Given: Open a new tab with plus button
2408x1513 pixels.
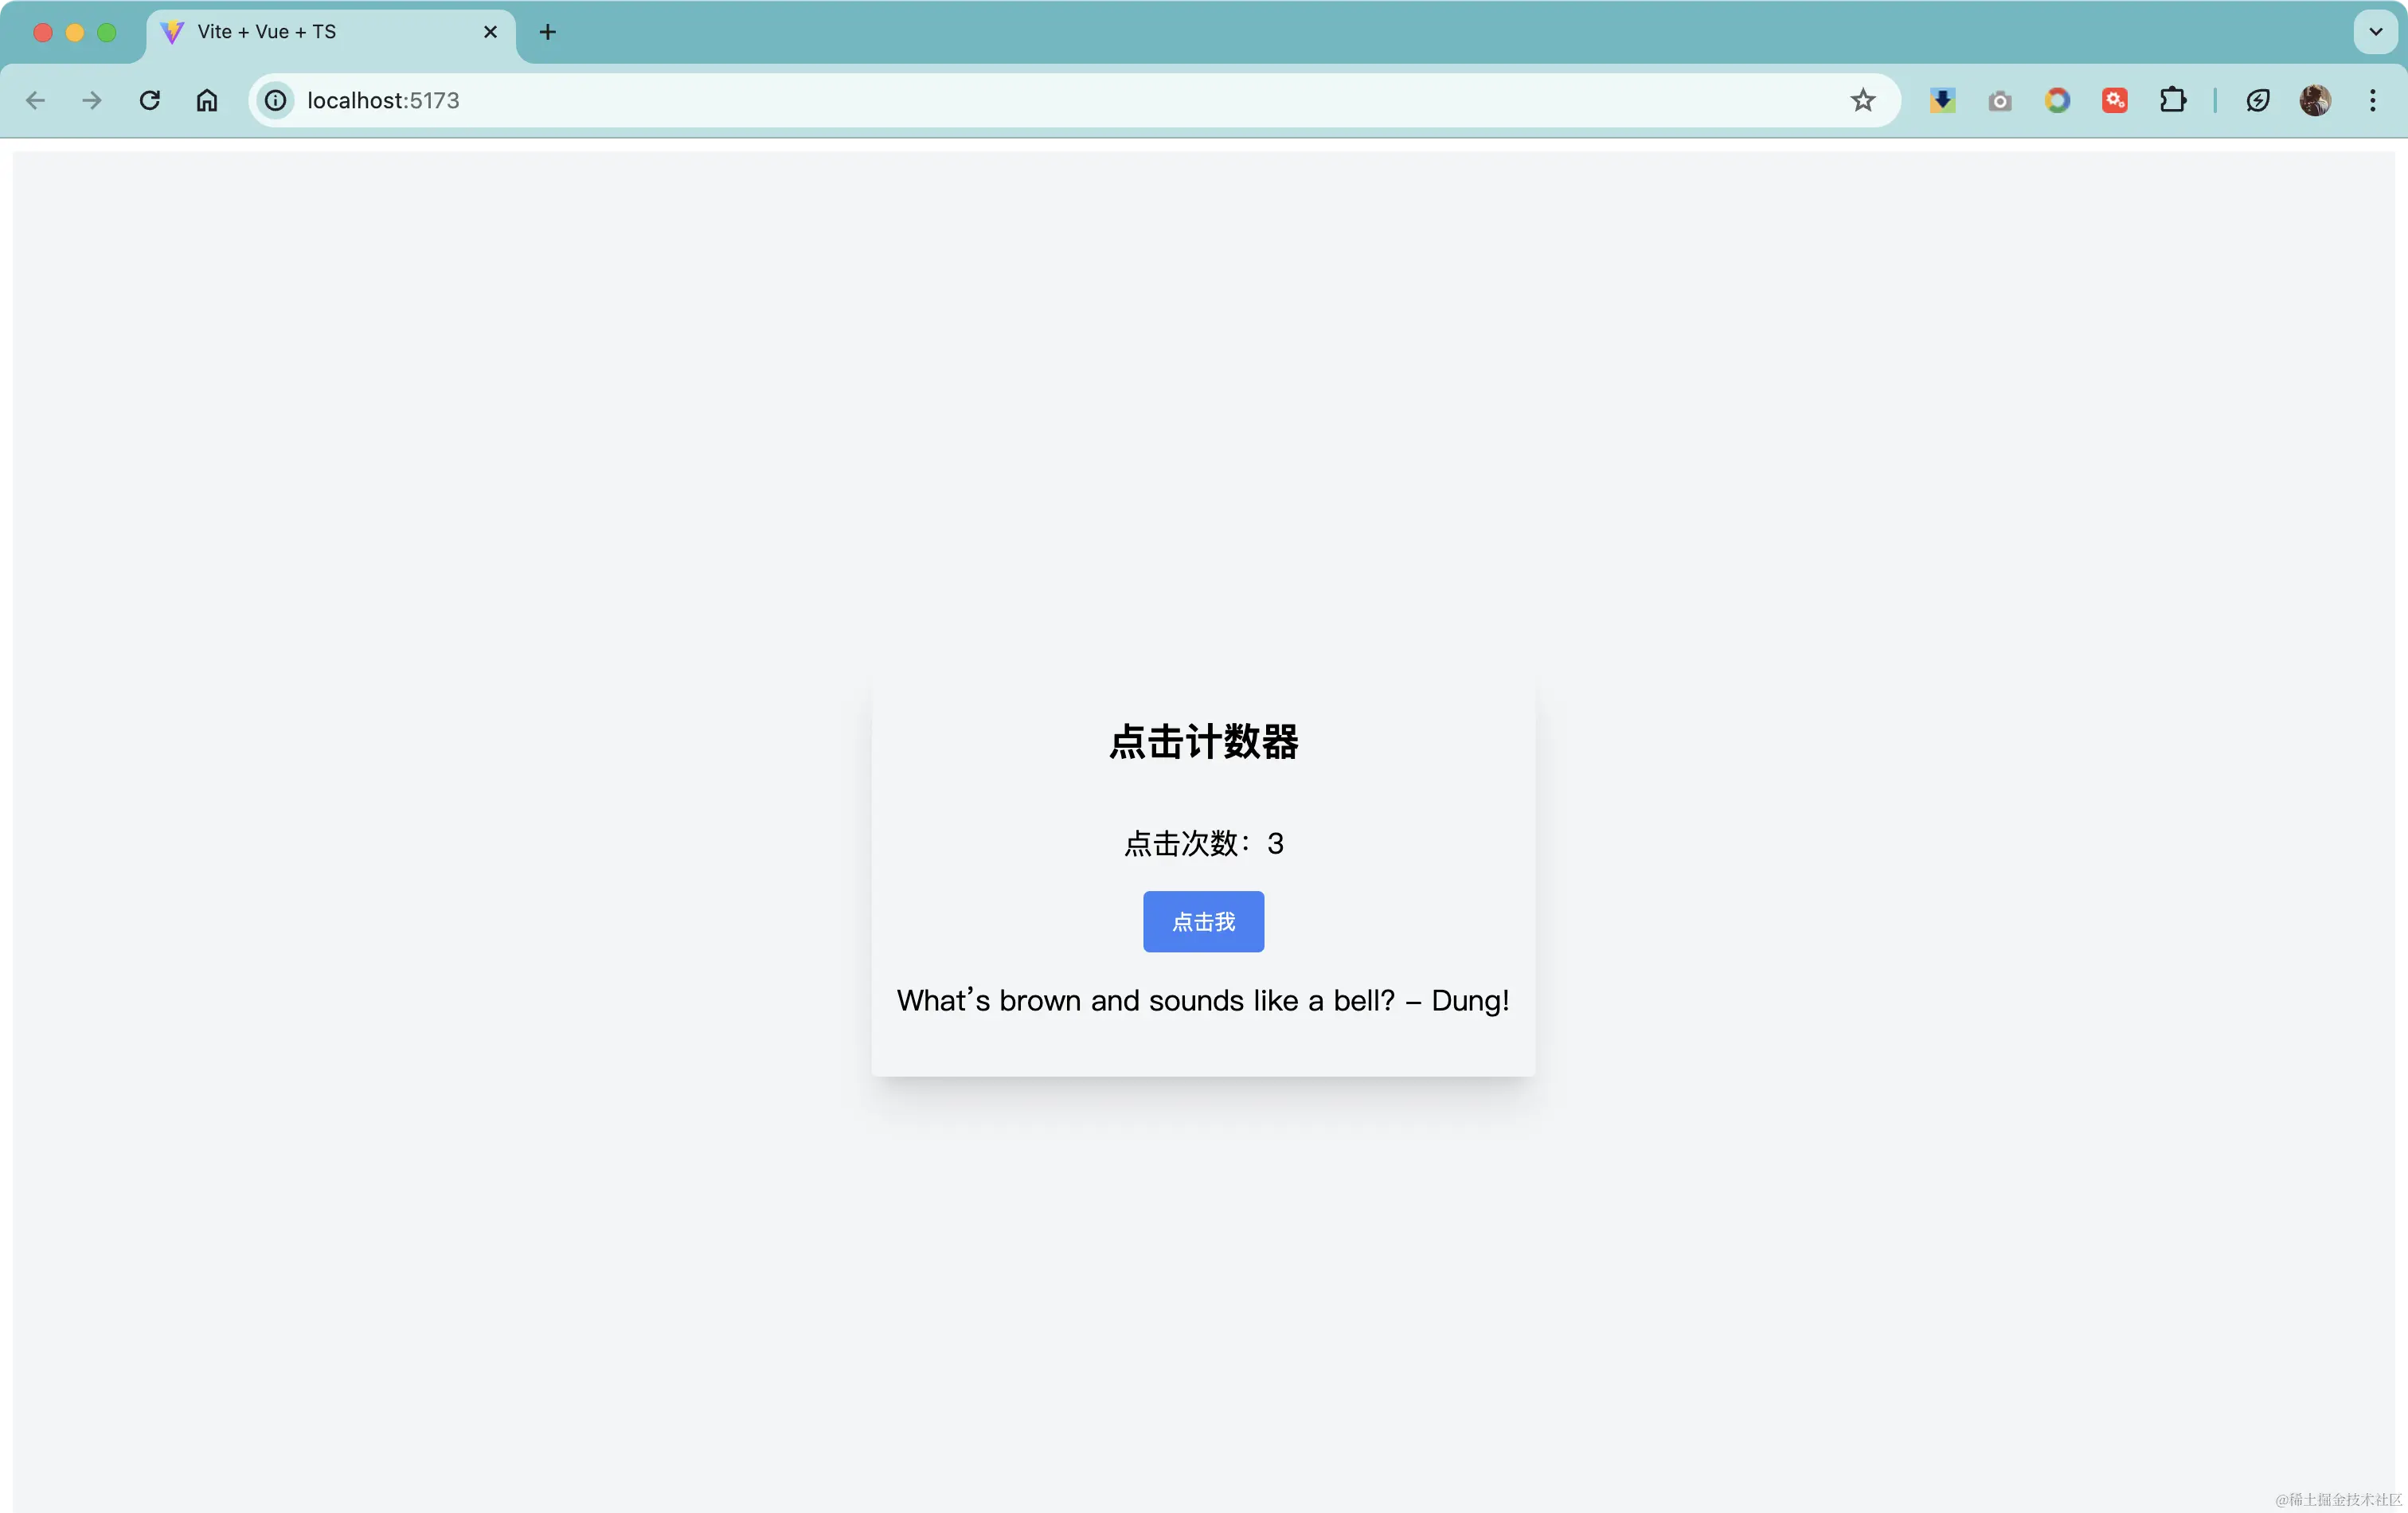Looking at the screenshot, I should tap(547, 32).
